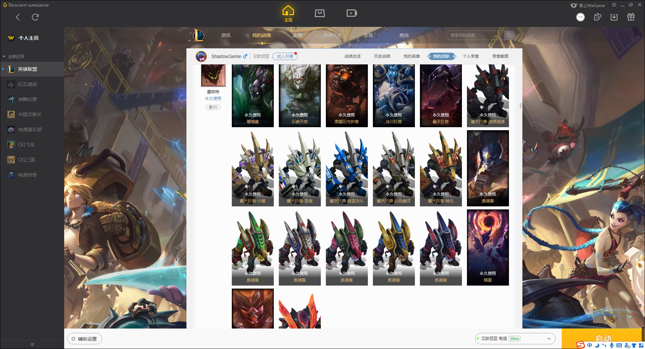Open the 发现 tab

point(368,35)
